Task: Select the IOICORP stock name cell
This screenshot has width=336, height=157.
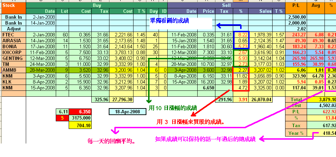Action: 13,52
